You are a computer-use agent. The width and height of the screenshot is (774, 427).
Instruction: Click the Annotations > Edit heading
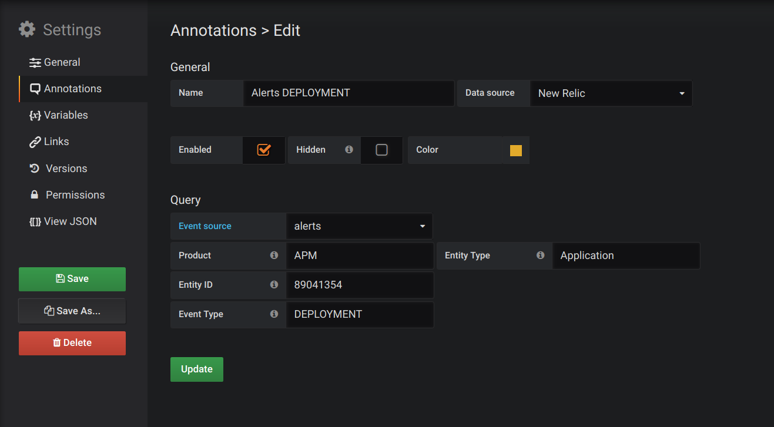[235, 31]
